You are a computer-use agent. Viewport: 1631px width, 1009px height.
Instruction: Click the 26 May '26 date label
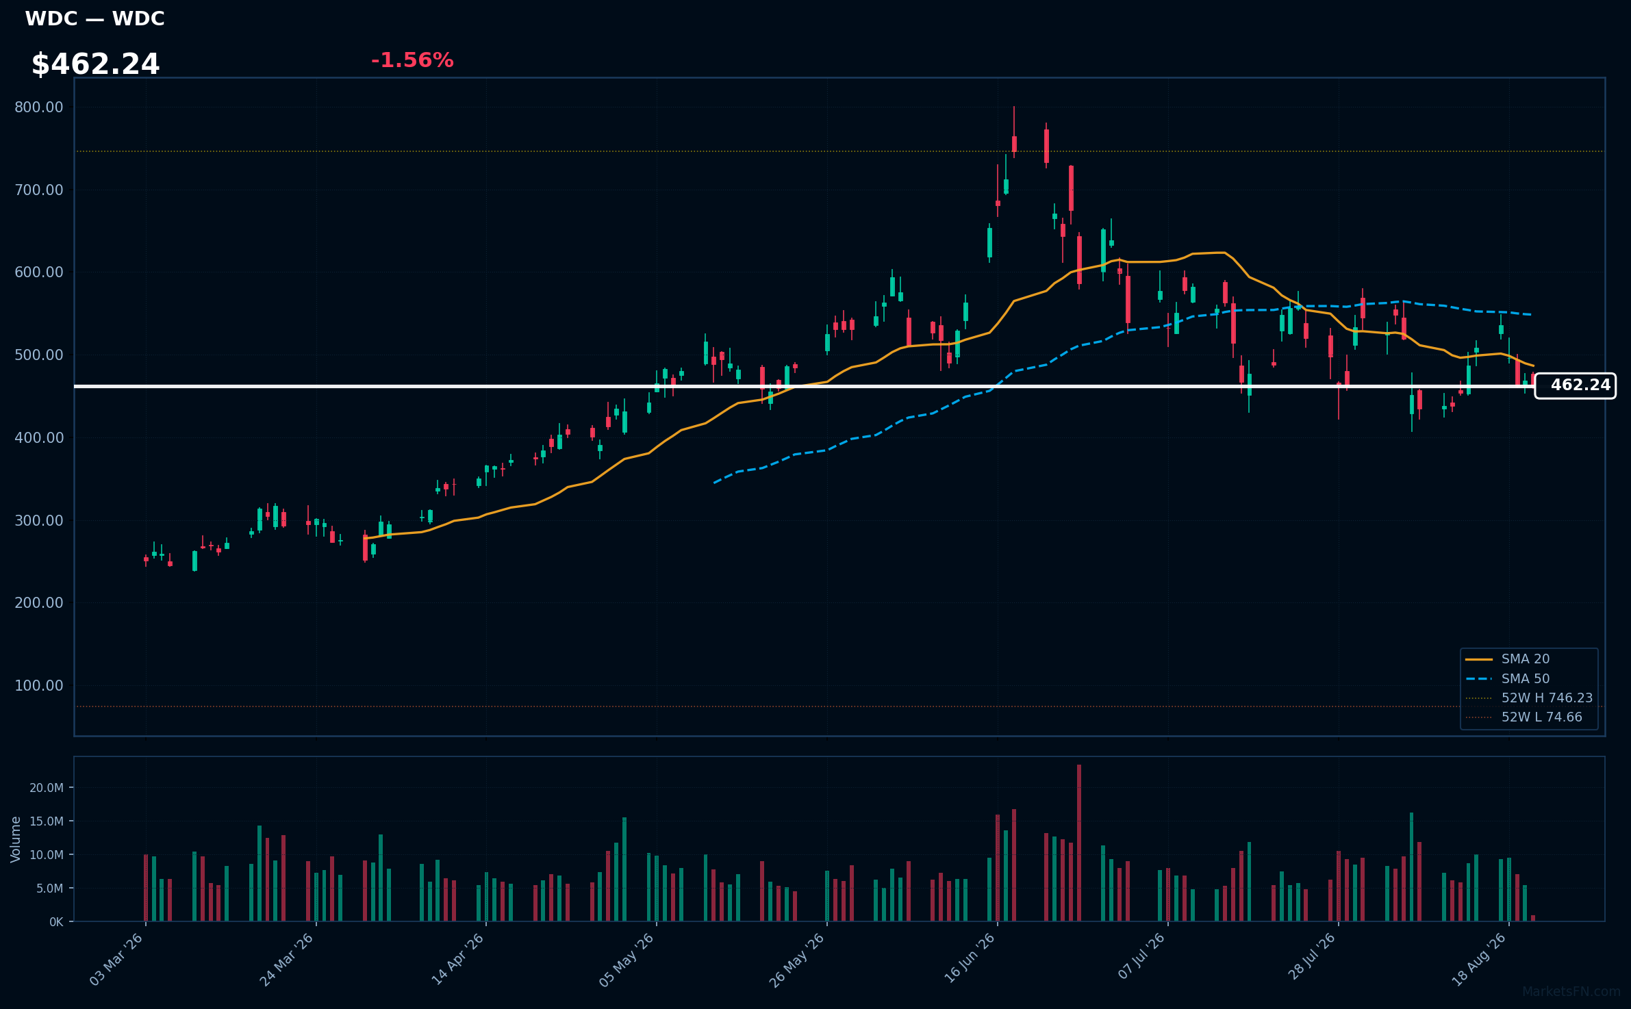click(798, 959)
